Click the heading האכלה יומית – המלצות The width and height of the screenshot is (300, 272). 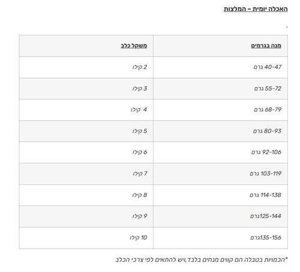point(256,9)
